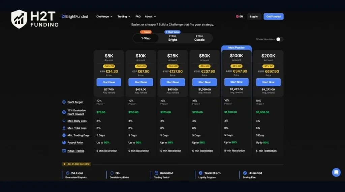
Task: Click the No Consistency Rules icon
Action: click(x=112, y=173)
